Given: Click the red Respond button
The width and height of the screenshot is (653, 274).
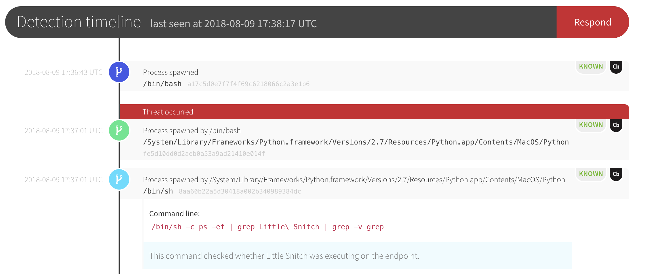Looking at the screenshot, I should (592, 22).
